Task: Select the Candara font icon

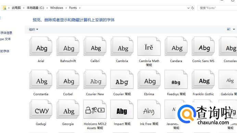Action: [x=176, y=46]
